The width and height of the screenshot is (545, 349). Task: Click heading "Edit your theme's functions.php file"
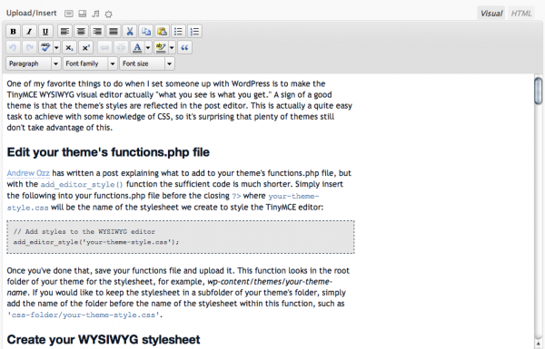pyautogui.click(x=108, y=152)
